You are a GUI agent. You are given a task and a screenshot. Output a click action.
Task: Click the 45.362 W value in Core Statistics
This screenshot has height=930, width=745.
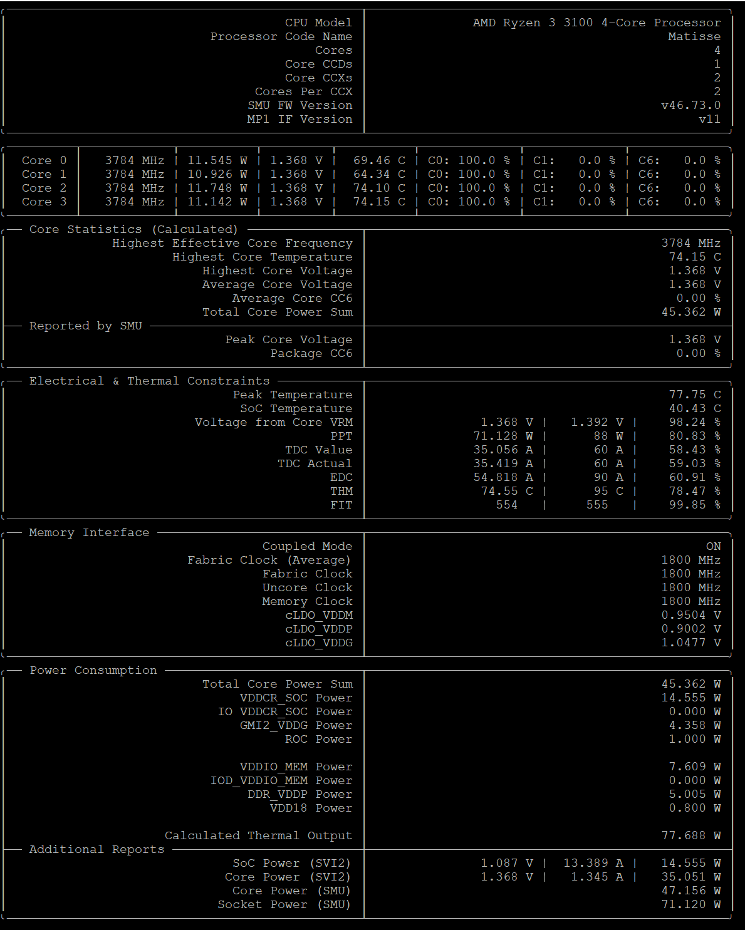[x=690, y=312]
